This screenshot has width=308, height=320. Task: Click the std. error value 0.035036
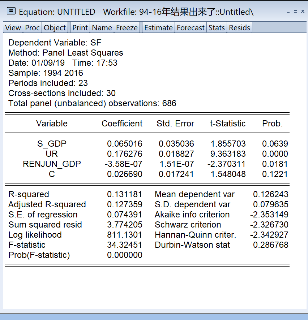tap(176, 144)
